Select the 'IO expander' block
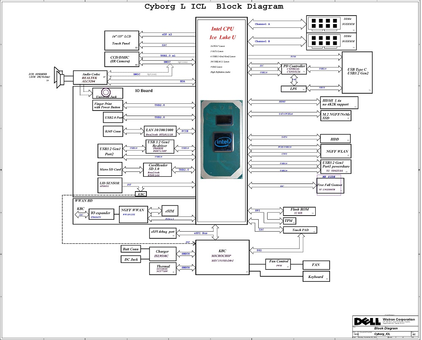 (101, 214)
